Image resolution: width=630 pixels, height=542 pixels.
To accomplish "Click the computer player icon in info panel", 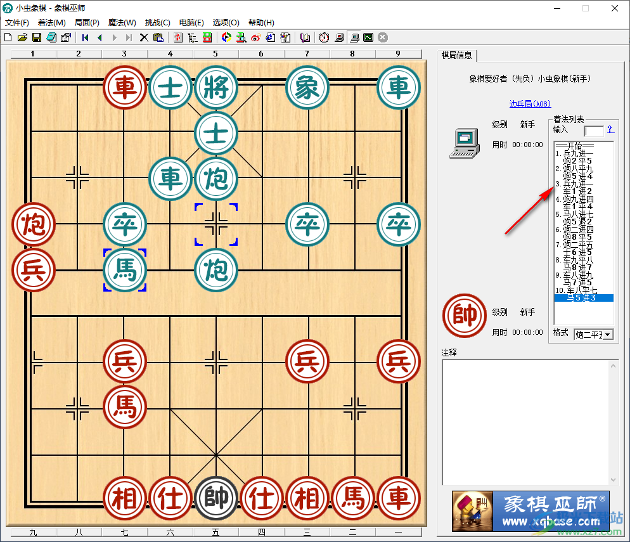I will tap(465, 143).
